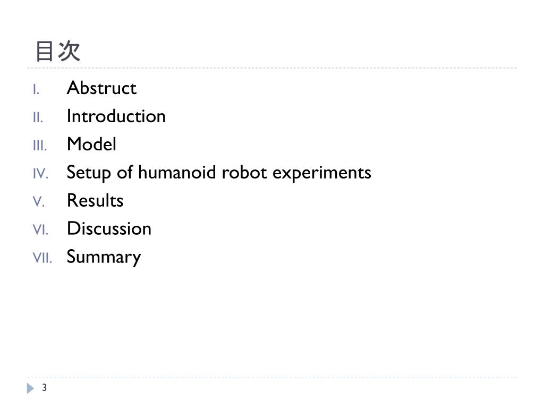Click the word 'experiments' in item IV
Screen dimensions: 544x408
point(321,173)
